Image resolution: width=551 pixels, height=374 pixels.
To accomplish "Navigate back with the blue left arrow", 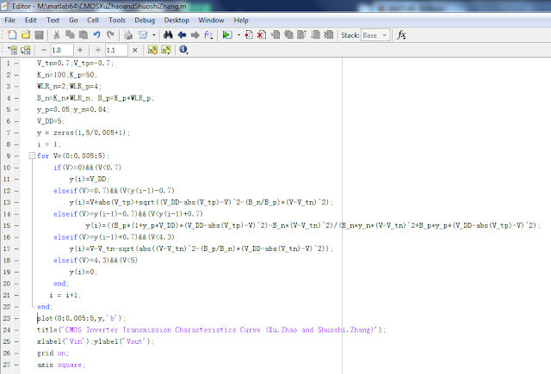I will (x=182, y=34).
